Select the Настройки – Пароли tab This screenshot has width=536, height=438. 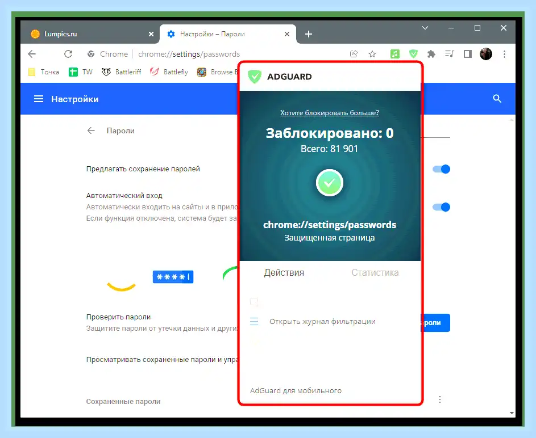[x=228, y=34]
